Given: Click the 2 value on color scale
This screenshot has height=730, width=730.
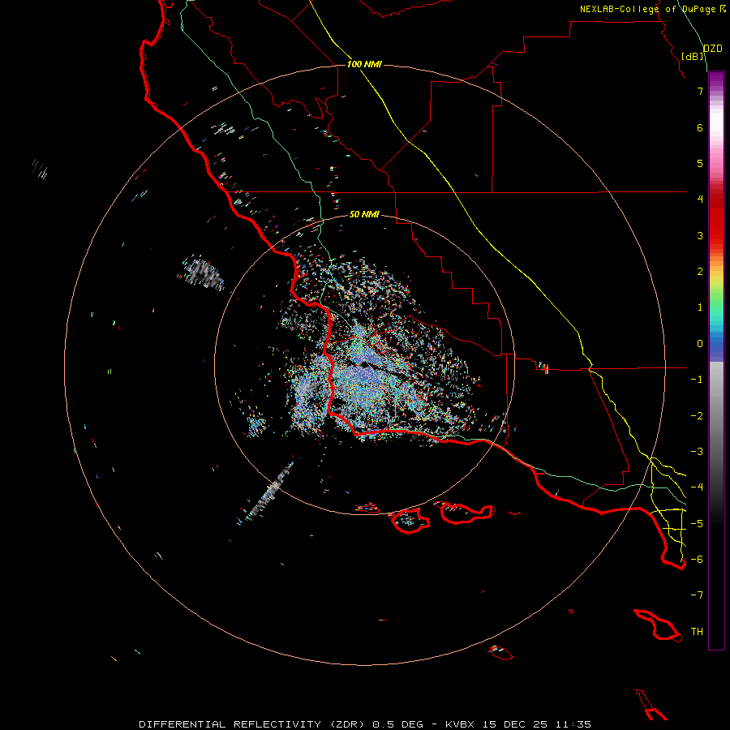Looking at the screenshot, I should click(x=700, y=272).
